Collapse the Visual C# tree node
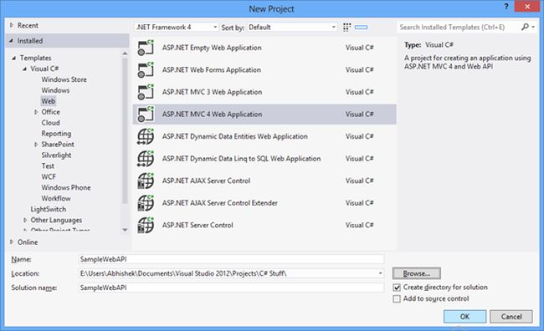Viewport: 544px width, 331px height. pos(24,69)
